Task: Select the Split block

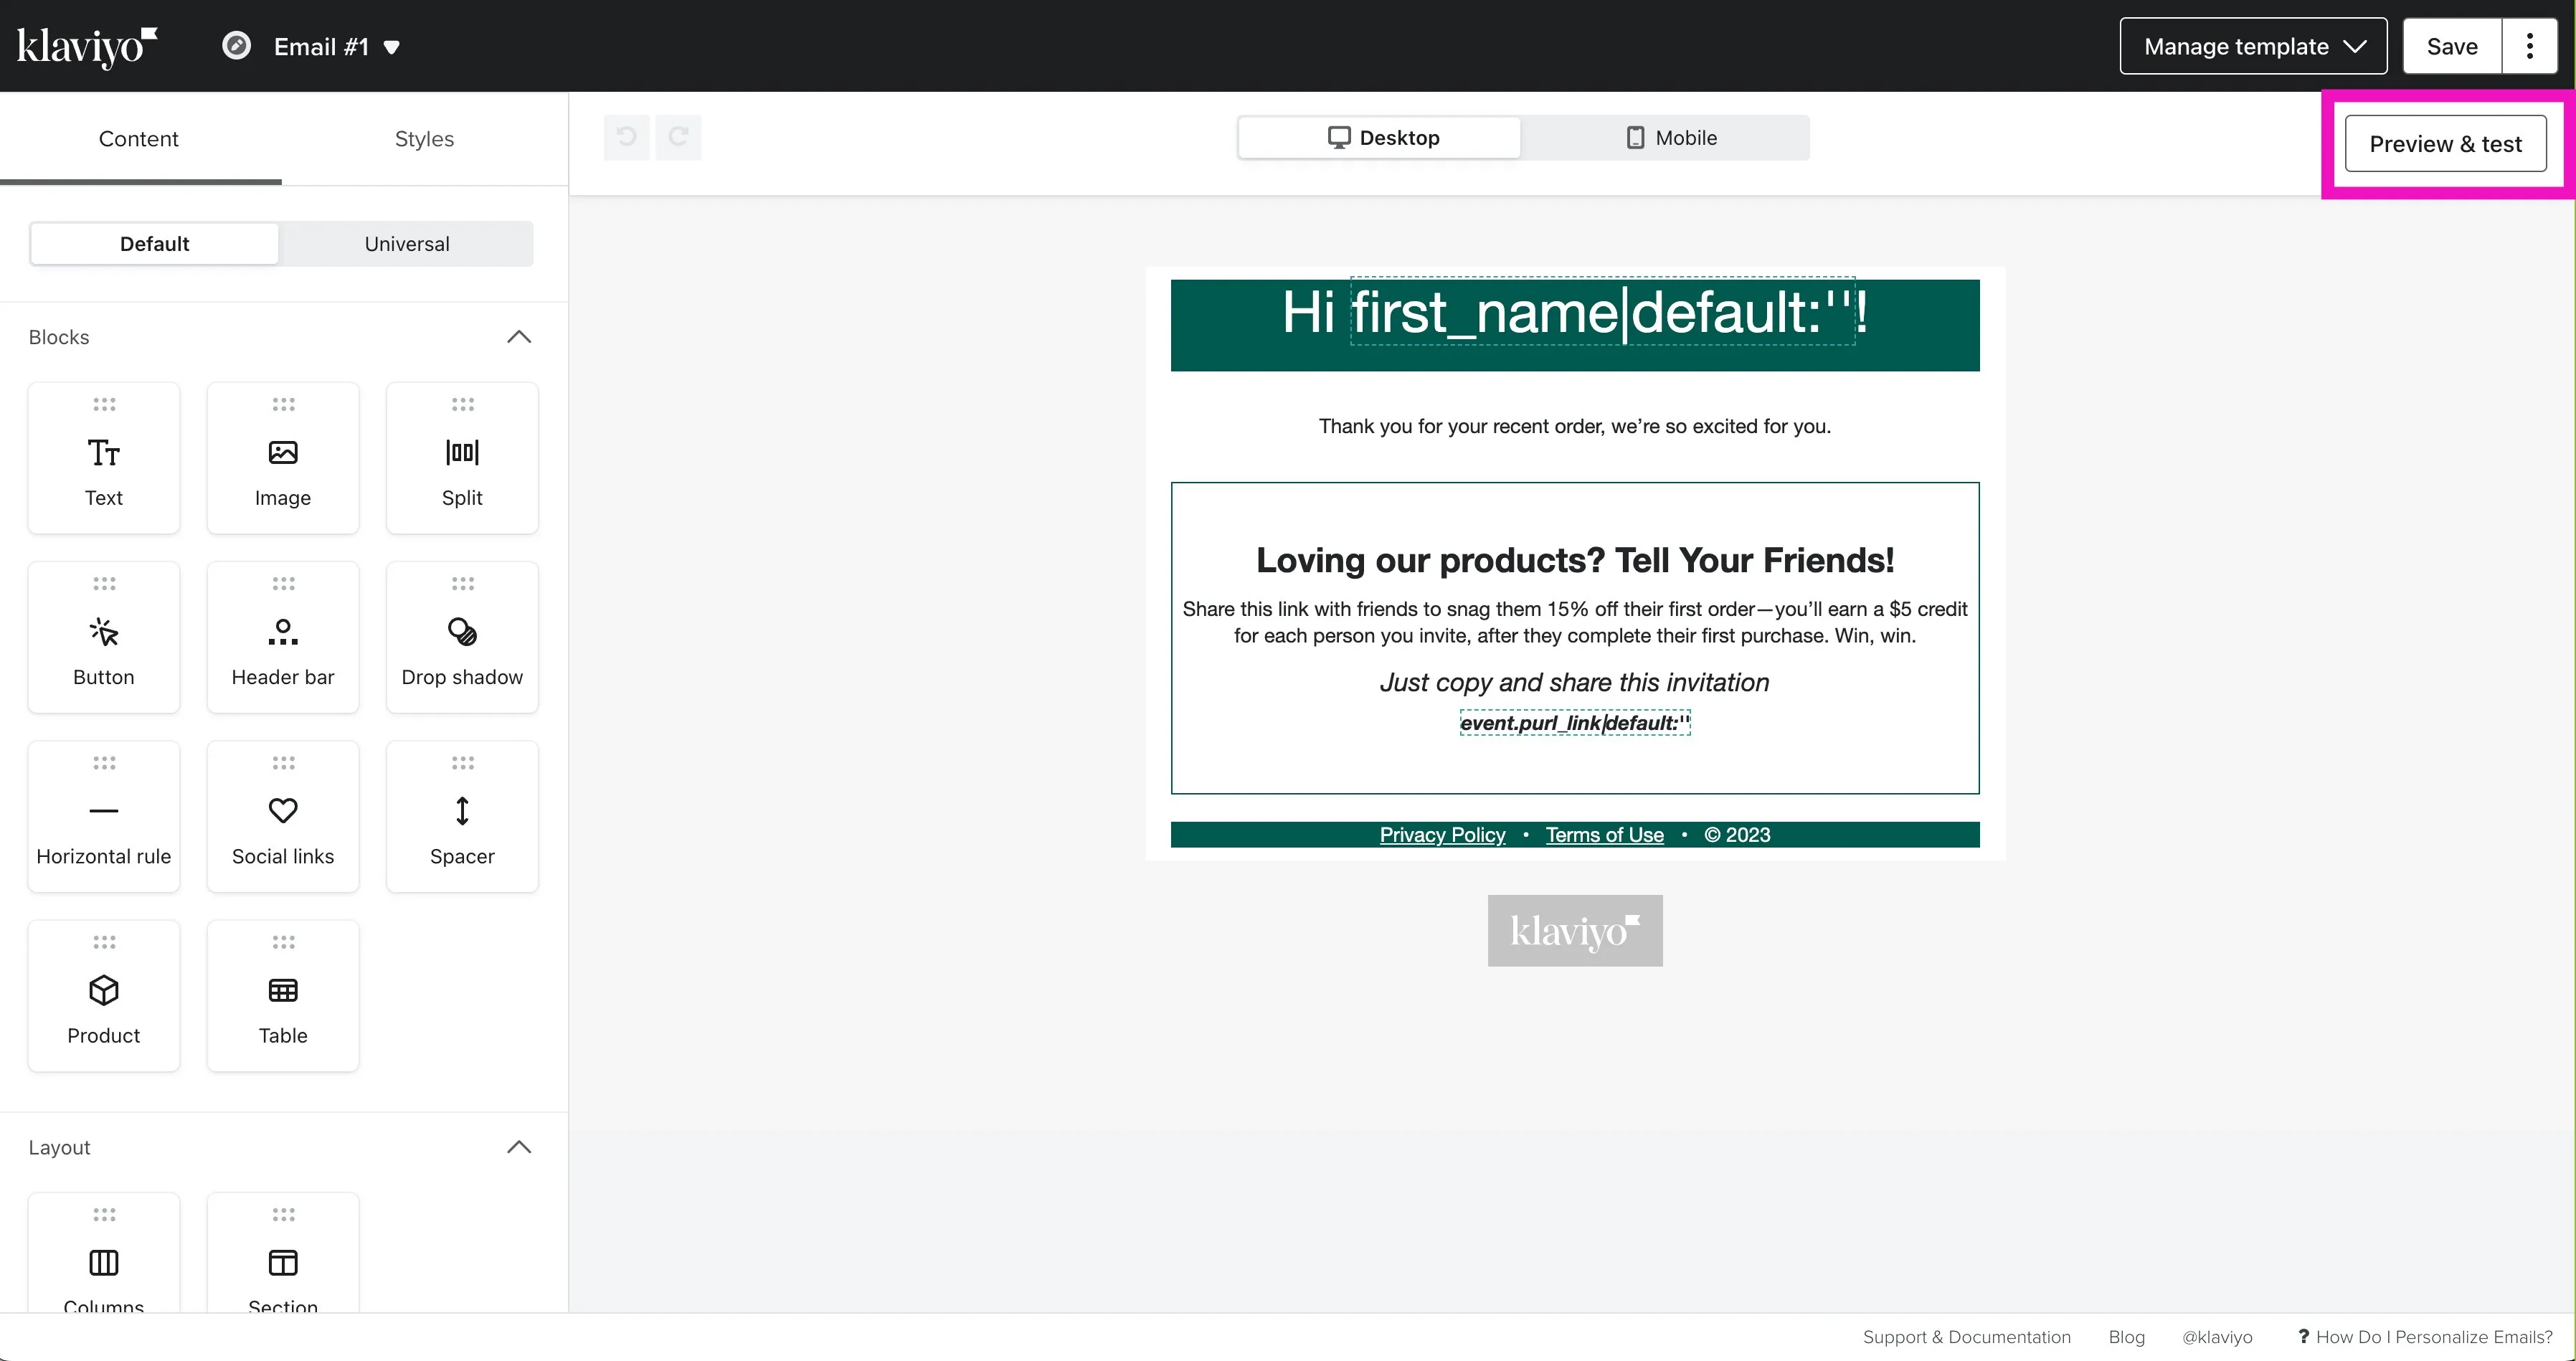Action: tap(462, 458)
